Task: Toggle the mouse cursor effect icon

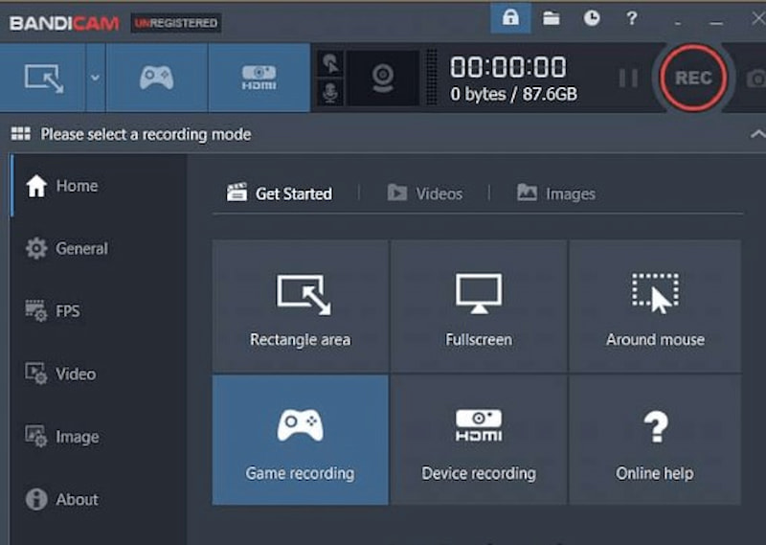Action: coord(330,64)
